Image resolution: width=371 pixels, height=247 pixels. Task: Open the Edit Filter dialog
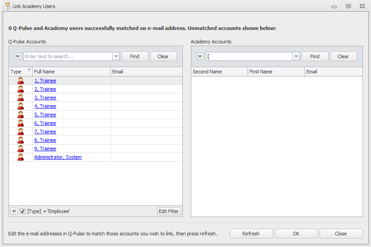[169, 211]
